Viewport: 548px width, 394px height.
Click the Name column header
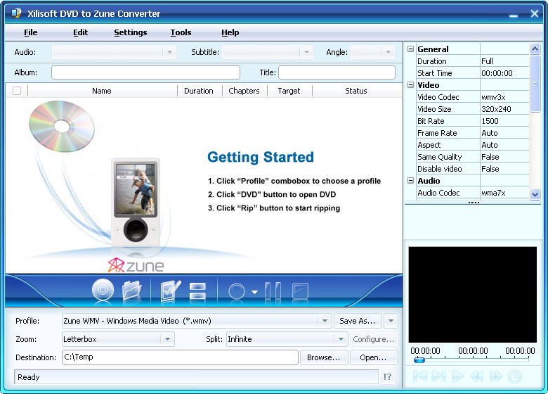(x=102, y=91)
